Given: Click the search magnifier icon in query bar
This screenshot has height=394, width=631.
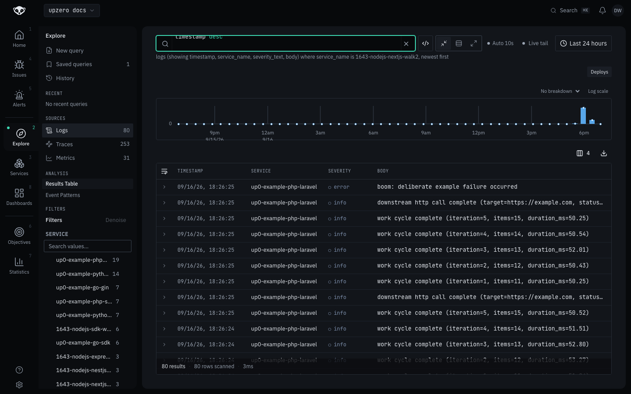Looking at the screenshot, I should coord(165,43).
